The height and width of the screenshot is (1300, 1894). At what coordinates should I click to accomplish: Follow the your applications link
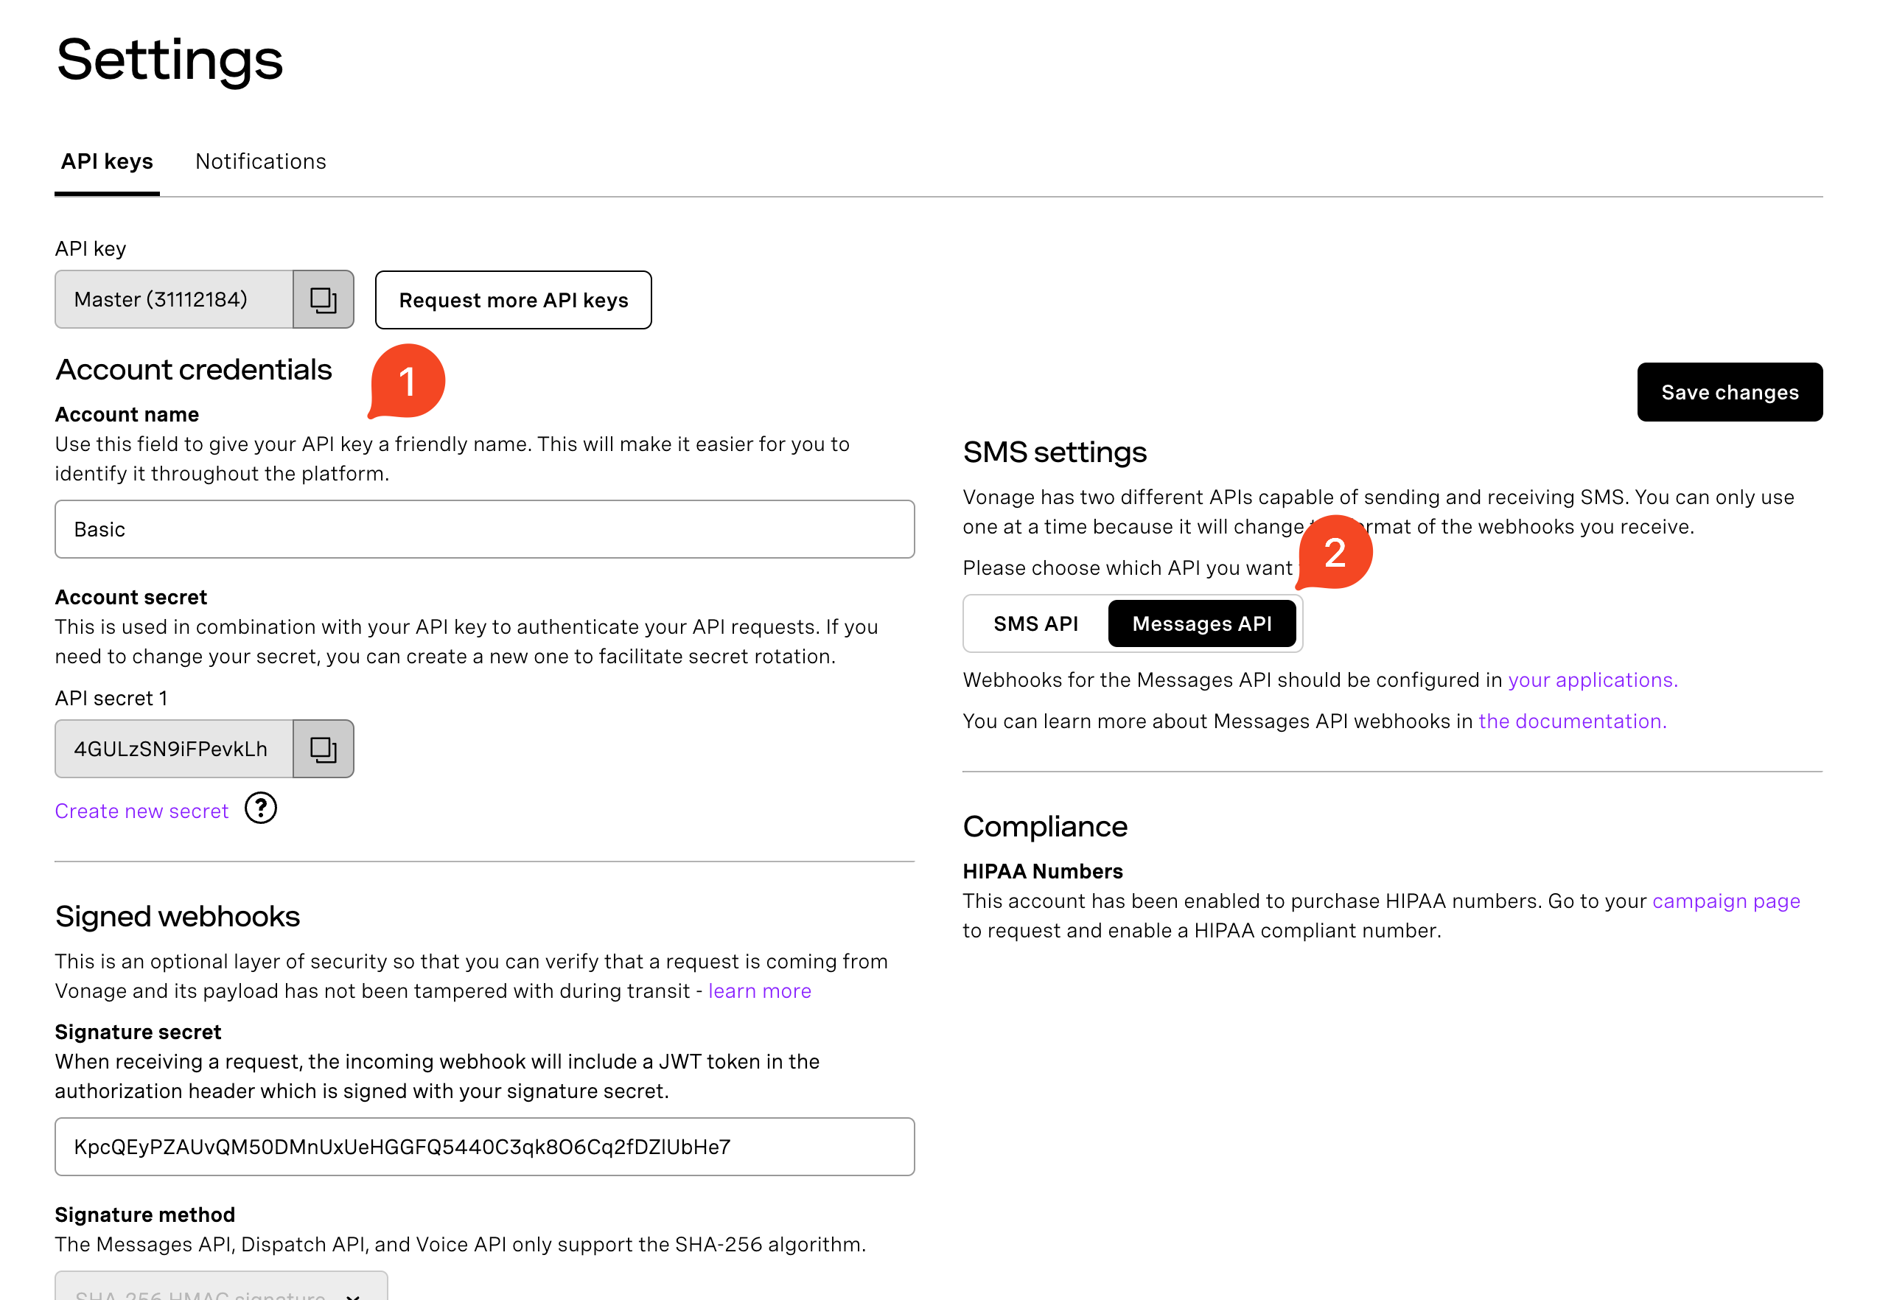[1592, 679]
